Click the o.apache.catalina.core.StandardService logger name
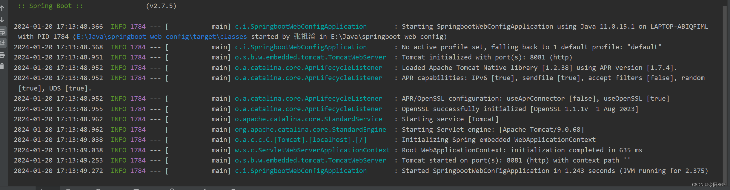This screenshot has height=190, width=730. [308, 119]
